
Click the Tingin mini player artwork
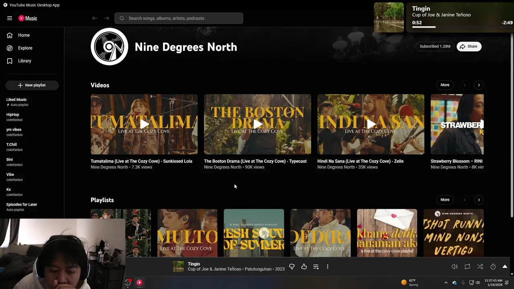tap(389, 17)
